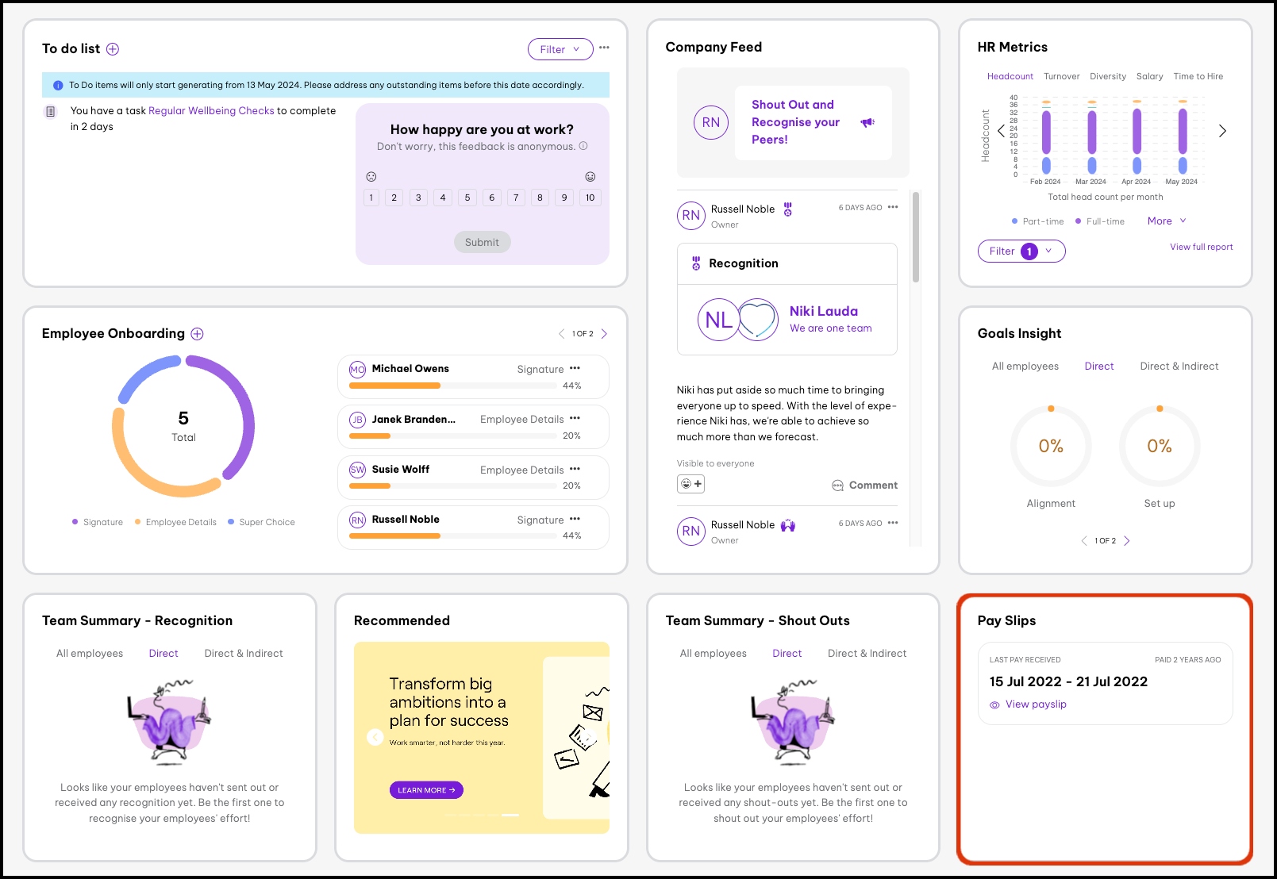
Task: Open the View payslip link
Action: click(1035, 704)
